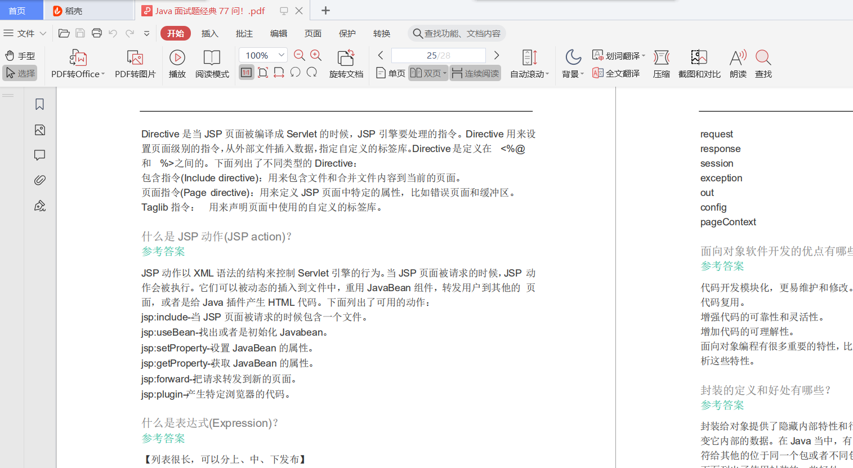Switch to 单页 single page layout
Screen dimensions: 853x468
tap(390, 73)
